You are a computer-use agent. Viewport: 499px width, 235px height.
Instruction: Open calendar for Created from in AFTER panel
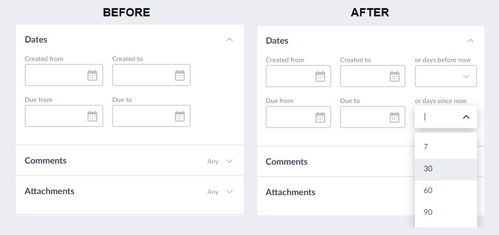point(320,76)
